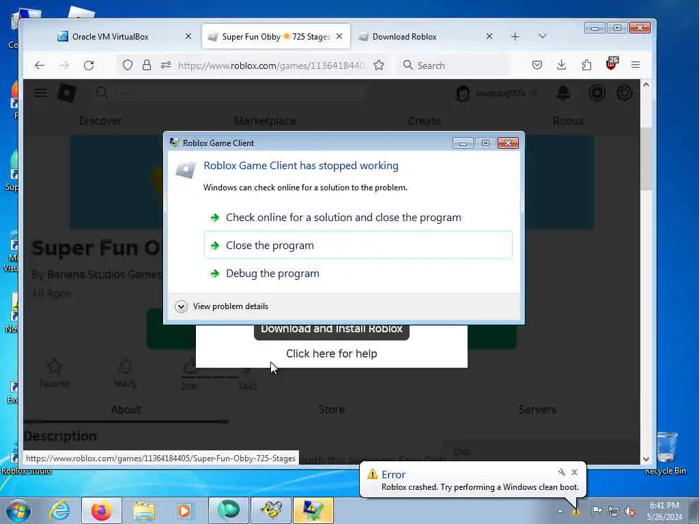Click scrollbar up arrow in Firefox page
Screen dimensions: 699x524
point(646,85)
